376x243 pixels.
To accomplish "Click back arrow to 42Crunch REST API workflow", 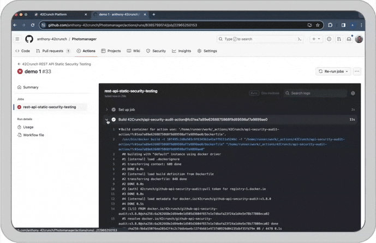I will 19,64.
